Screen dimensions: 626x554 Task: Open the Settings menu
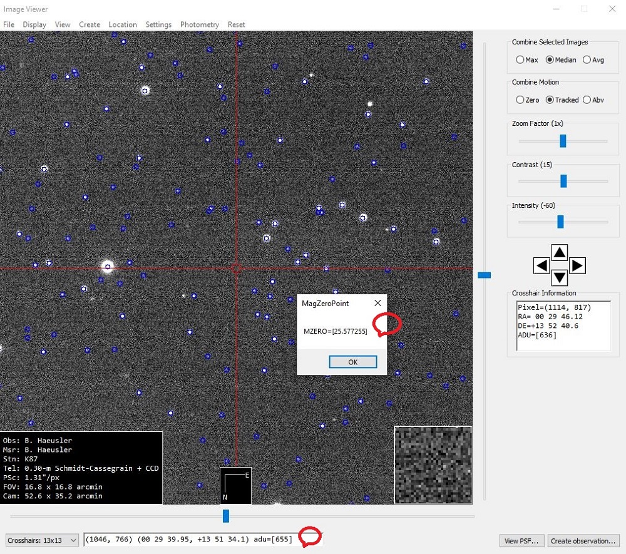[x=158, y=24]
